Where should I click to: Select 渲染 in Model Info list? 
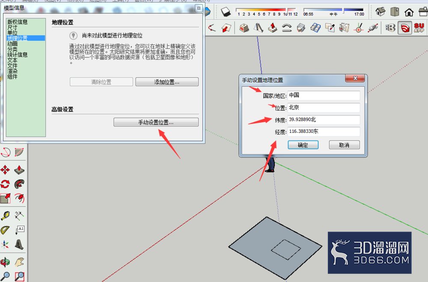pyautogui.click(x=12, y=71)
